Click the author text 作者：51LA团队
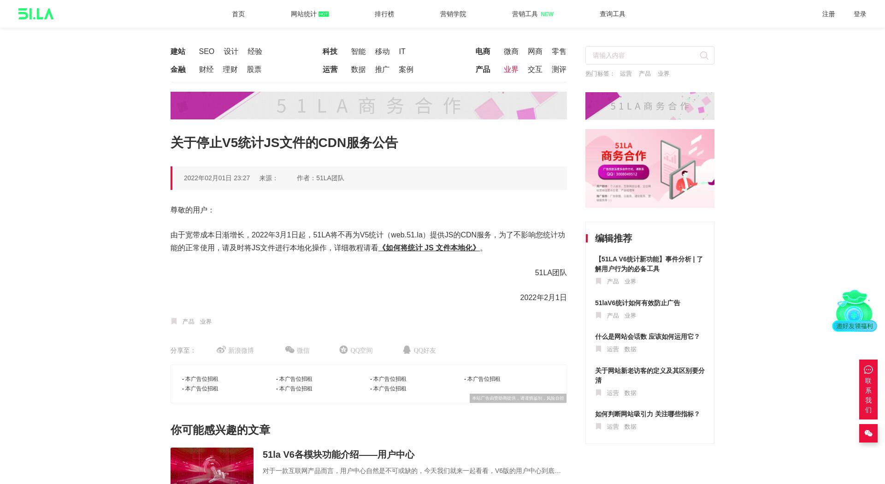This screenshot has width=885, height=484. tap(320, 178)
